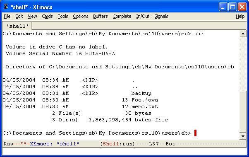Open the Complete menu
The width and height of the screenshot is (249, 157).
[122, 16]
